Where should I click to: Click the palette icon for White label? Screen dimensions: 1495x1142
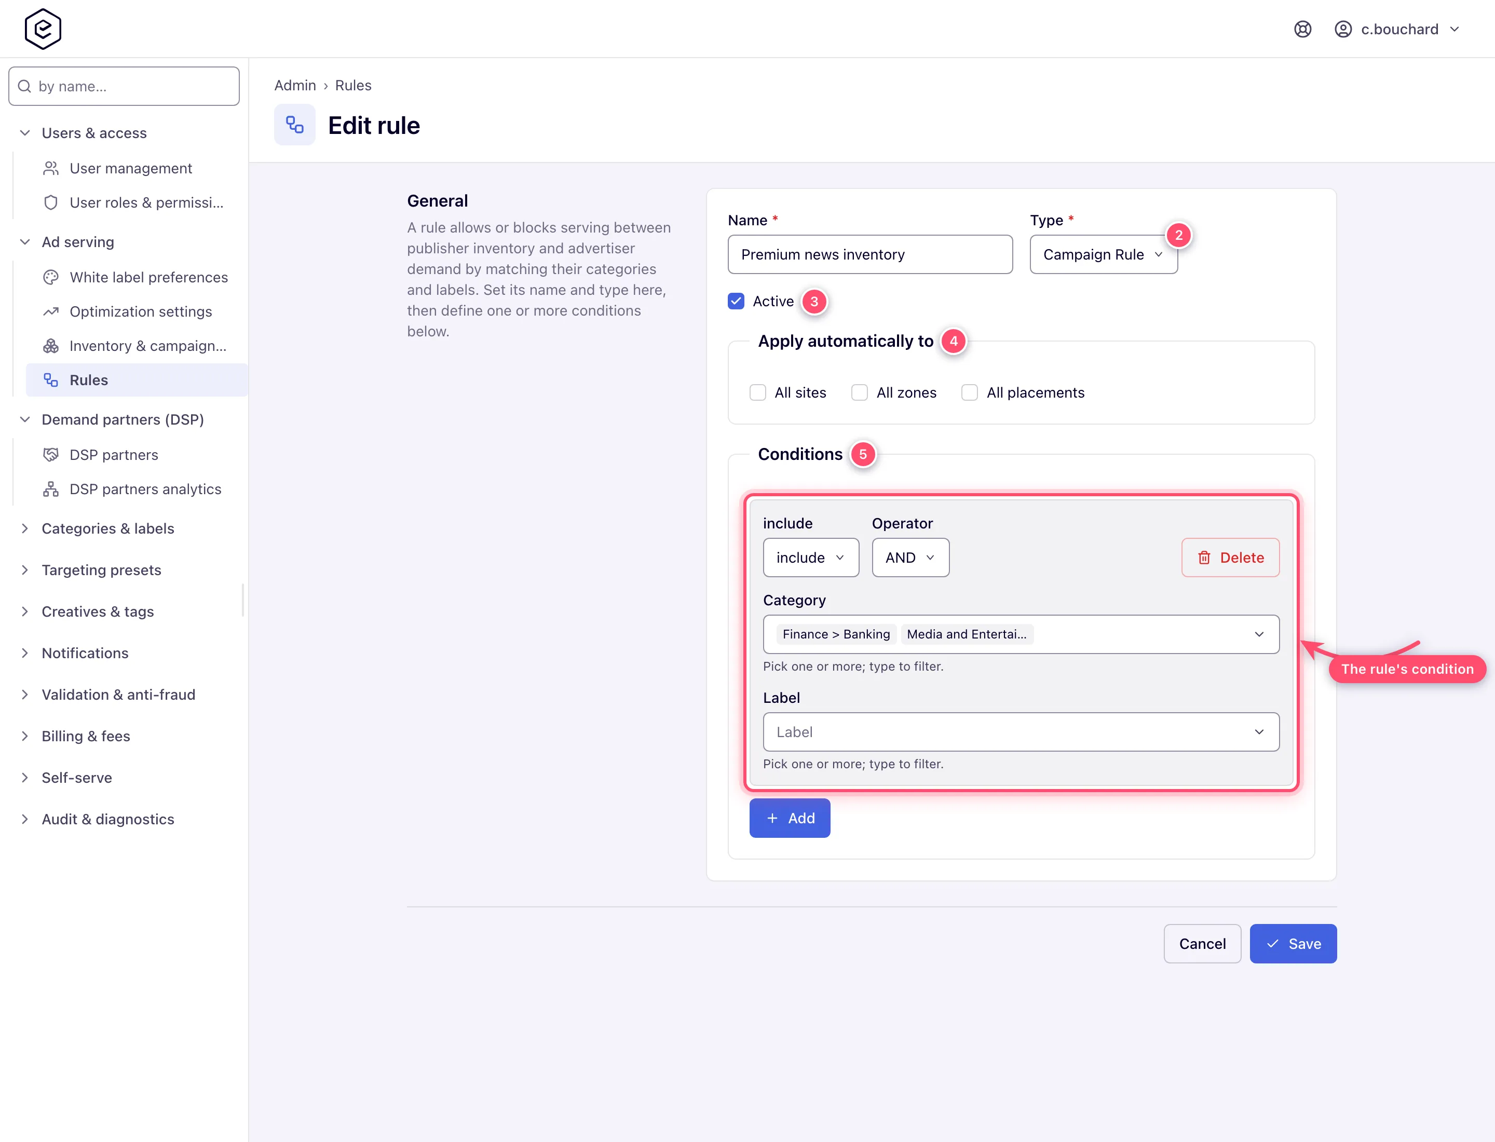(51, 277)
